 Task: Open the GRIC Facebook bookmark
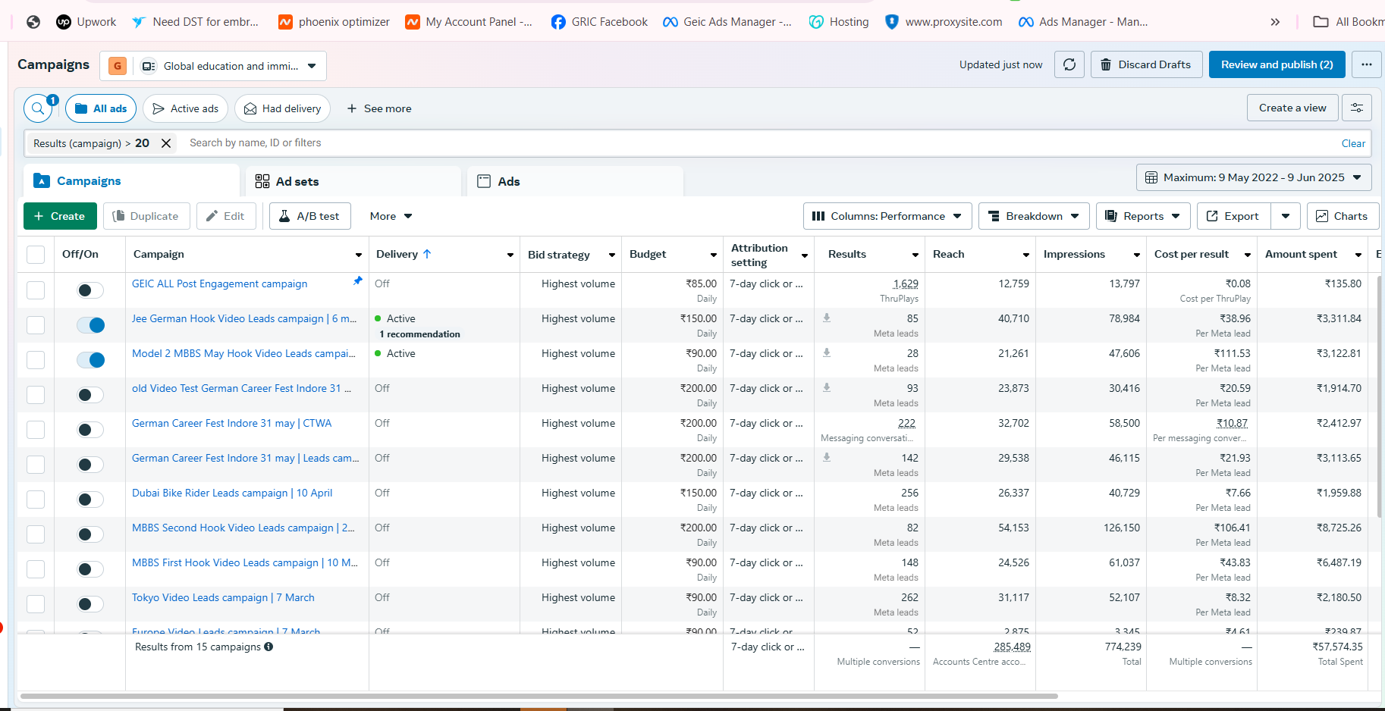[599, 22]
